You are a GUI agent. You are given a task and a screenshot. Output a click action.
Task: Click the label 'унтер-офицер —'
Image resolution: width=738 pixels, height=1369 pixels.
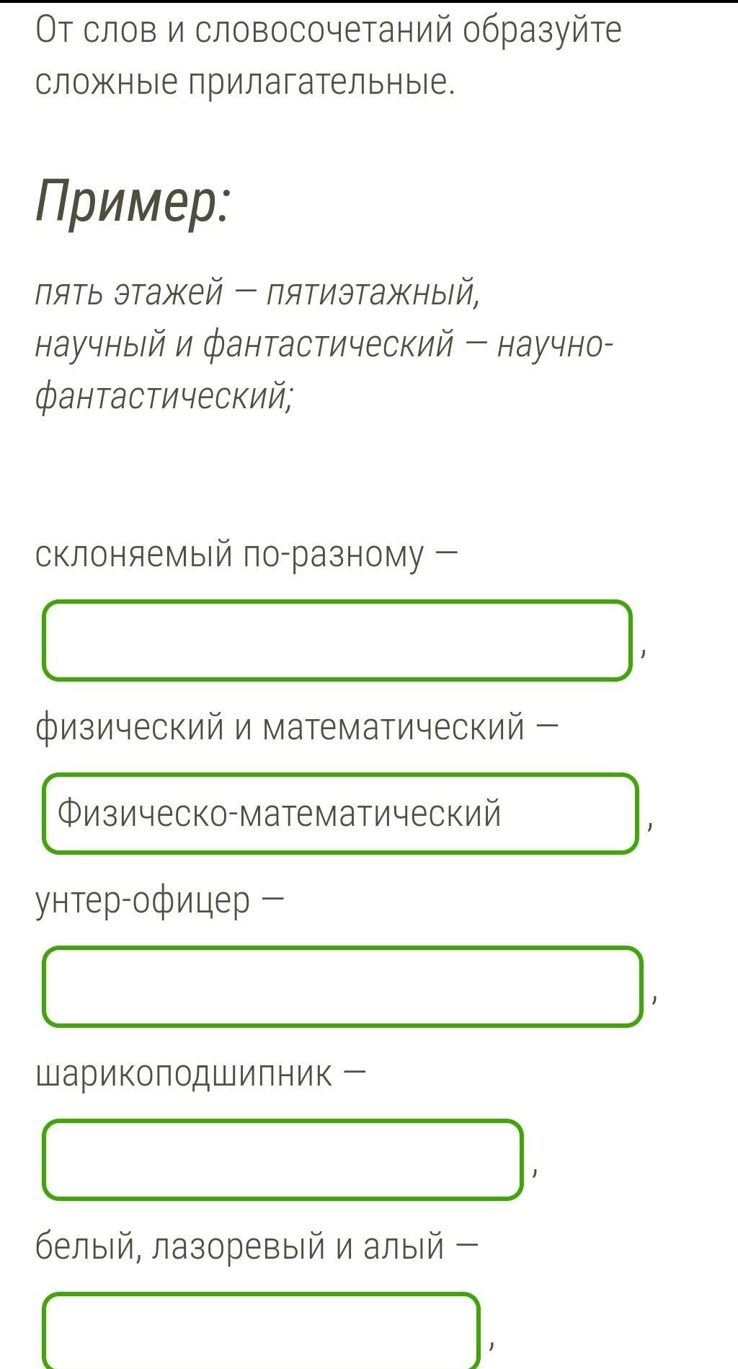coord(160,901)
